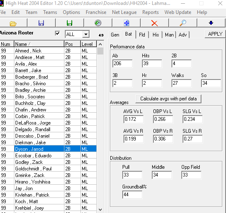226x213 pixels.
Task: Sort roster by Num column header
Action: pyautogui.click(x=7, y=44)
